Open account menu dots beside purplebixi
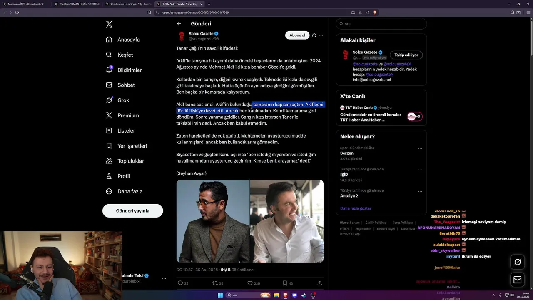The image size is (533, 300). pos(164,278)
